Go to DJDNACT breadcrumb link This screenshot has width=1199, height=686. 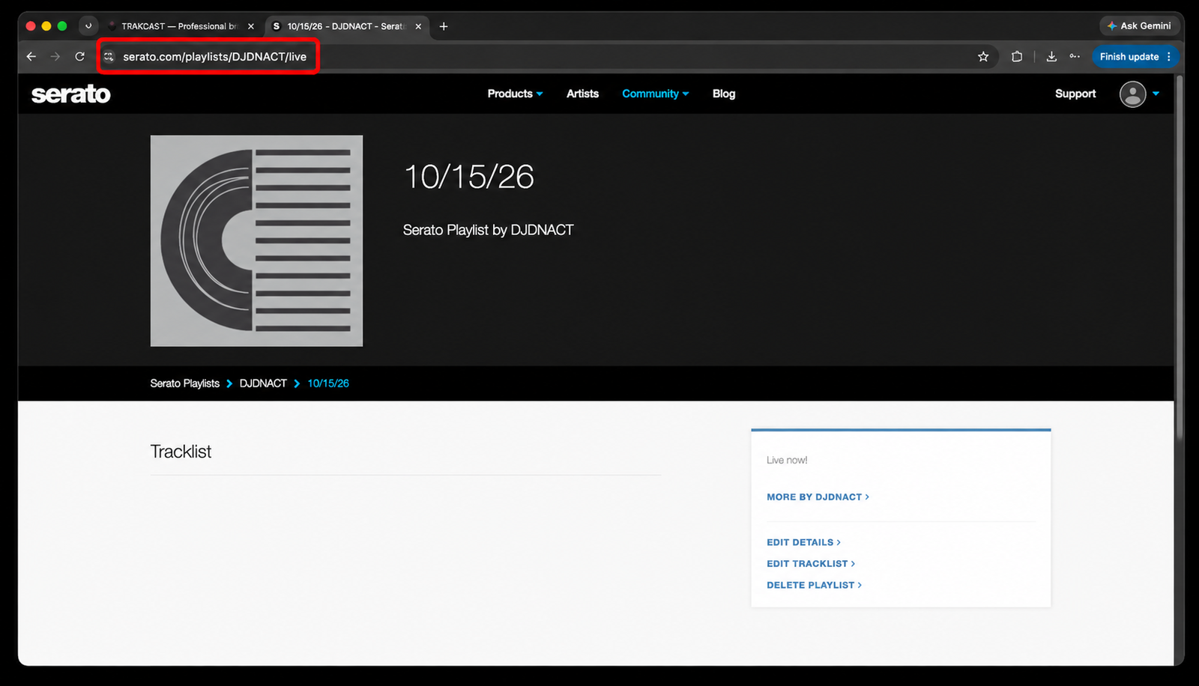(x=263, y=383)
